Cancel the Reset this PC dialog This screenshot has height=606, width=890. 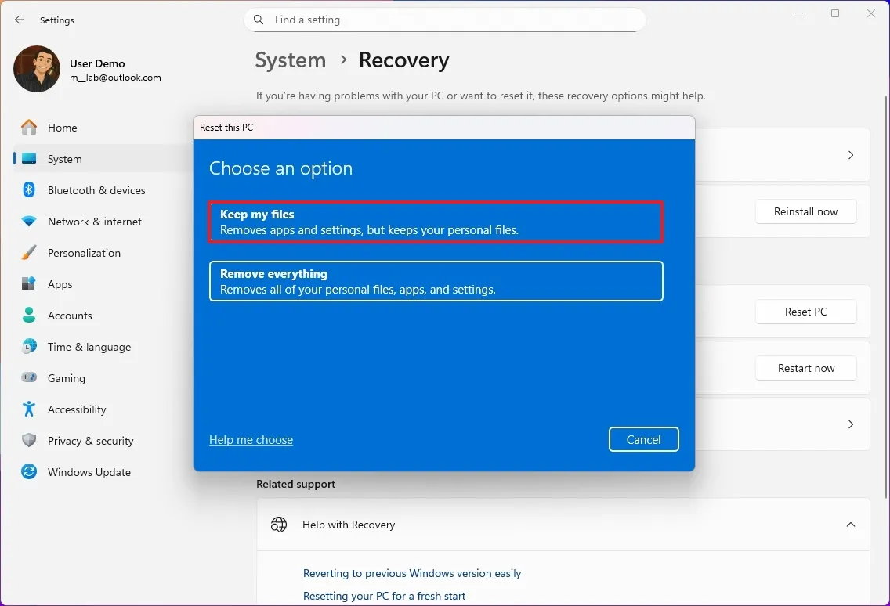click(x=643, y=439)
